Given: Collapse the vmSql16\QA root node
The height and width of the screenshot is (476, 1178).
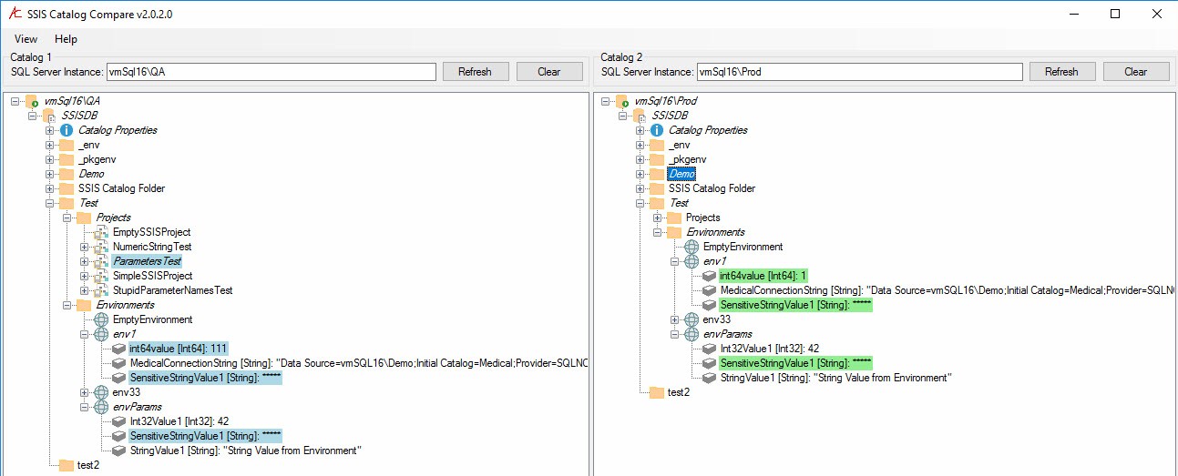Looking at the screenshot, I should (x=15, y=101).
